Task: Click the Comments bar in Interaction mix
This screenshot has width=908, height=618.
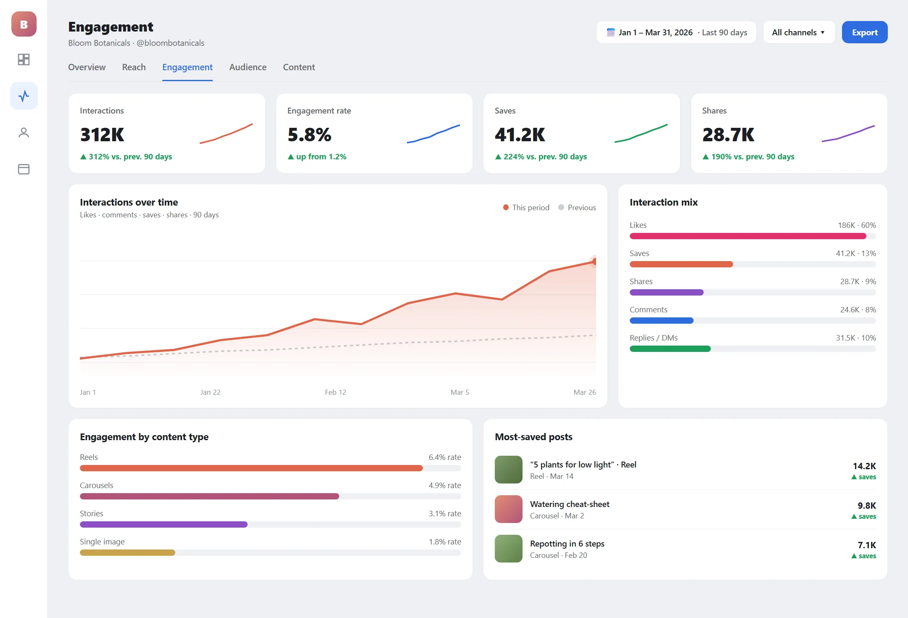Action: (752, 321)
